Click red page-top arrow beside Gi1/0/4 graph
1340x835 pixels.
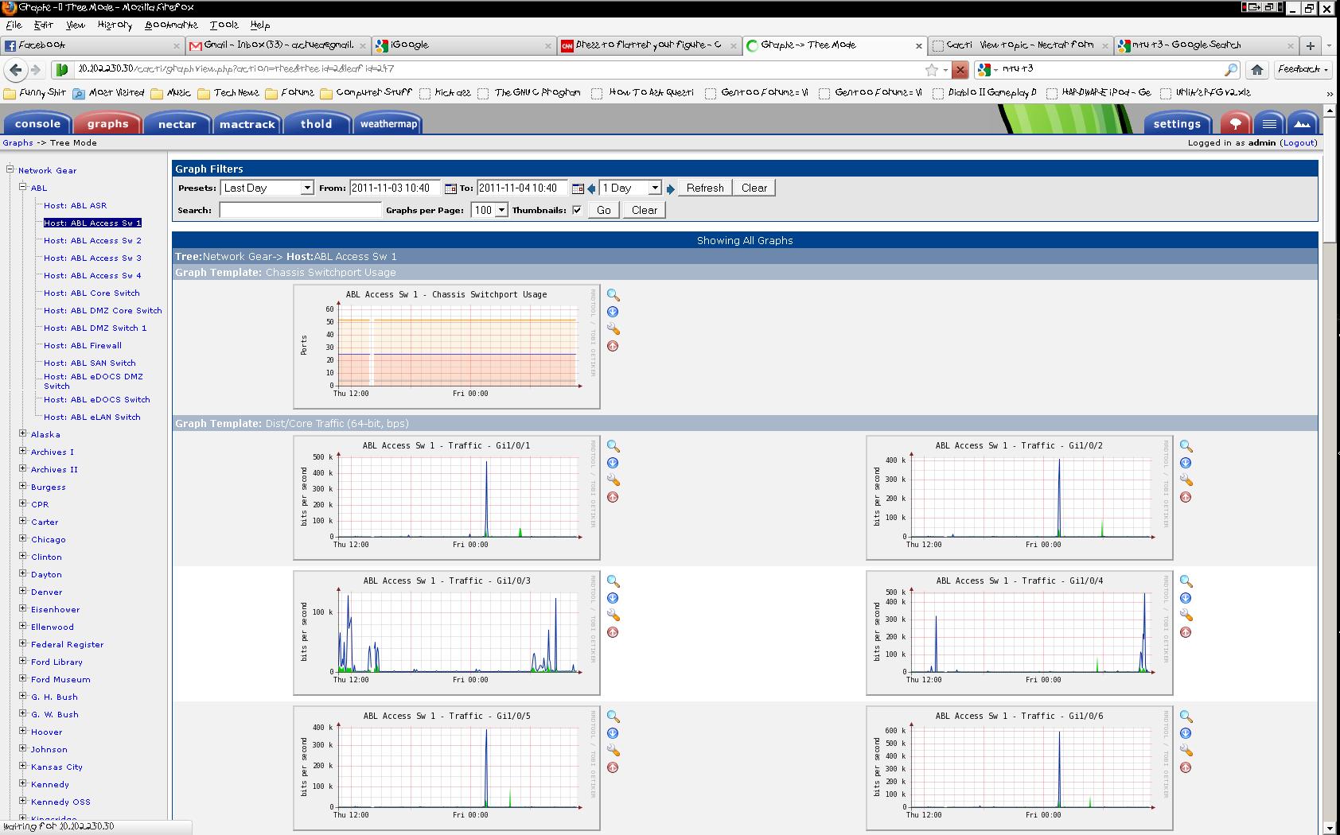(1186, 632)
